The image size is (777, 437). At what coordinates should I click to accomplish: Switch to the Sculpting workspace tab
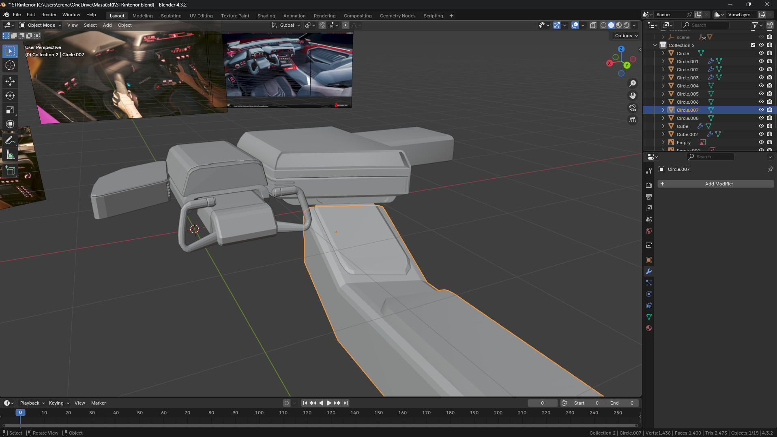tap(171, 16)
